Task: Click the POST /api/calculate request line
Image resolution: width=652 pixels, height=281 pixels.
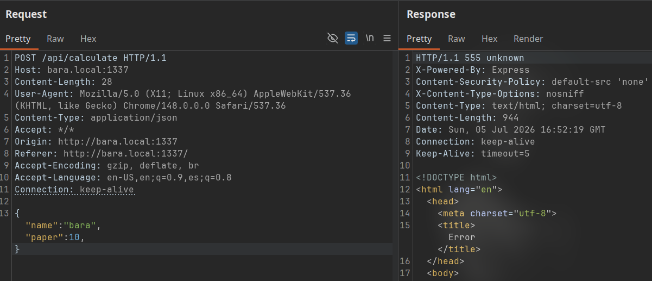Action: click(x=90, y=58)
